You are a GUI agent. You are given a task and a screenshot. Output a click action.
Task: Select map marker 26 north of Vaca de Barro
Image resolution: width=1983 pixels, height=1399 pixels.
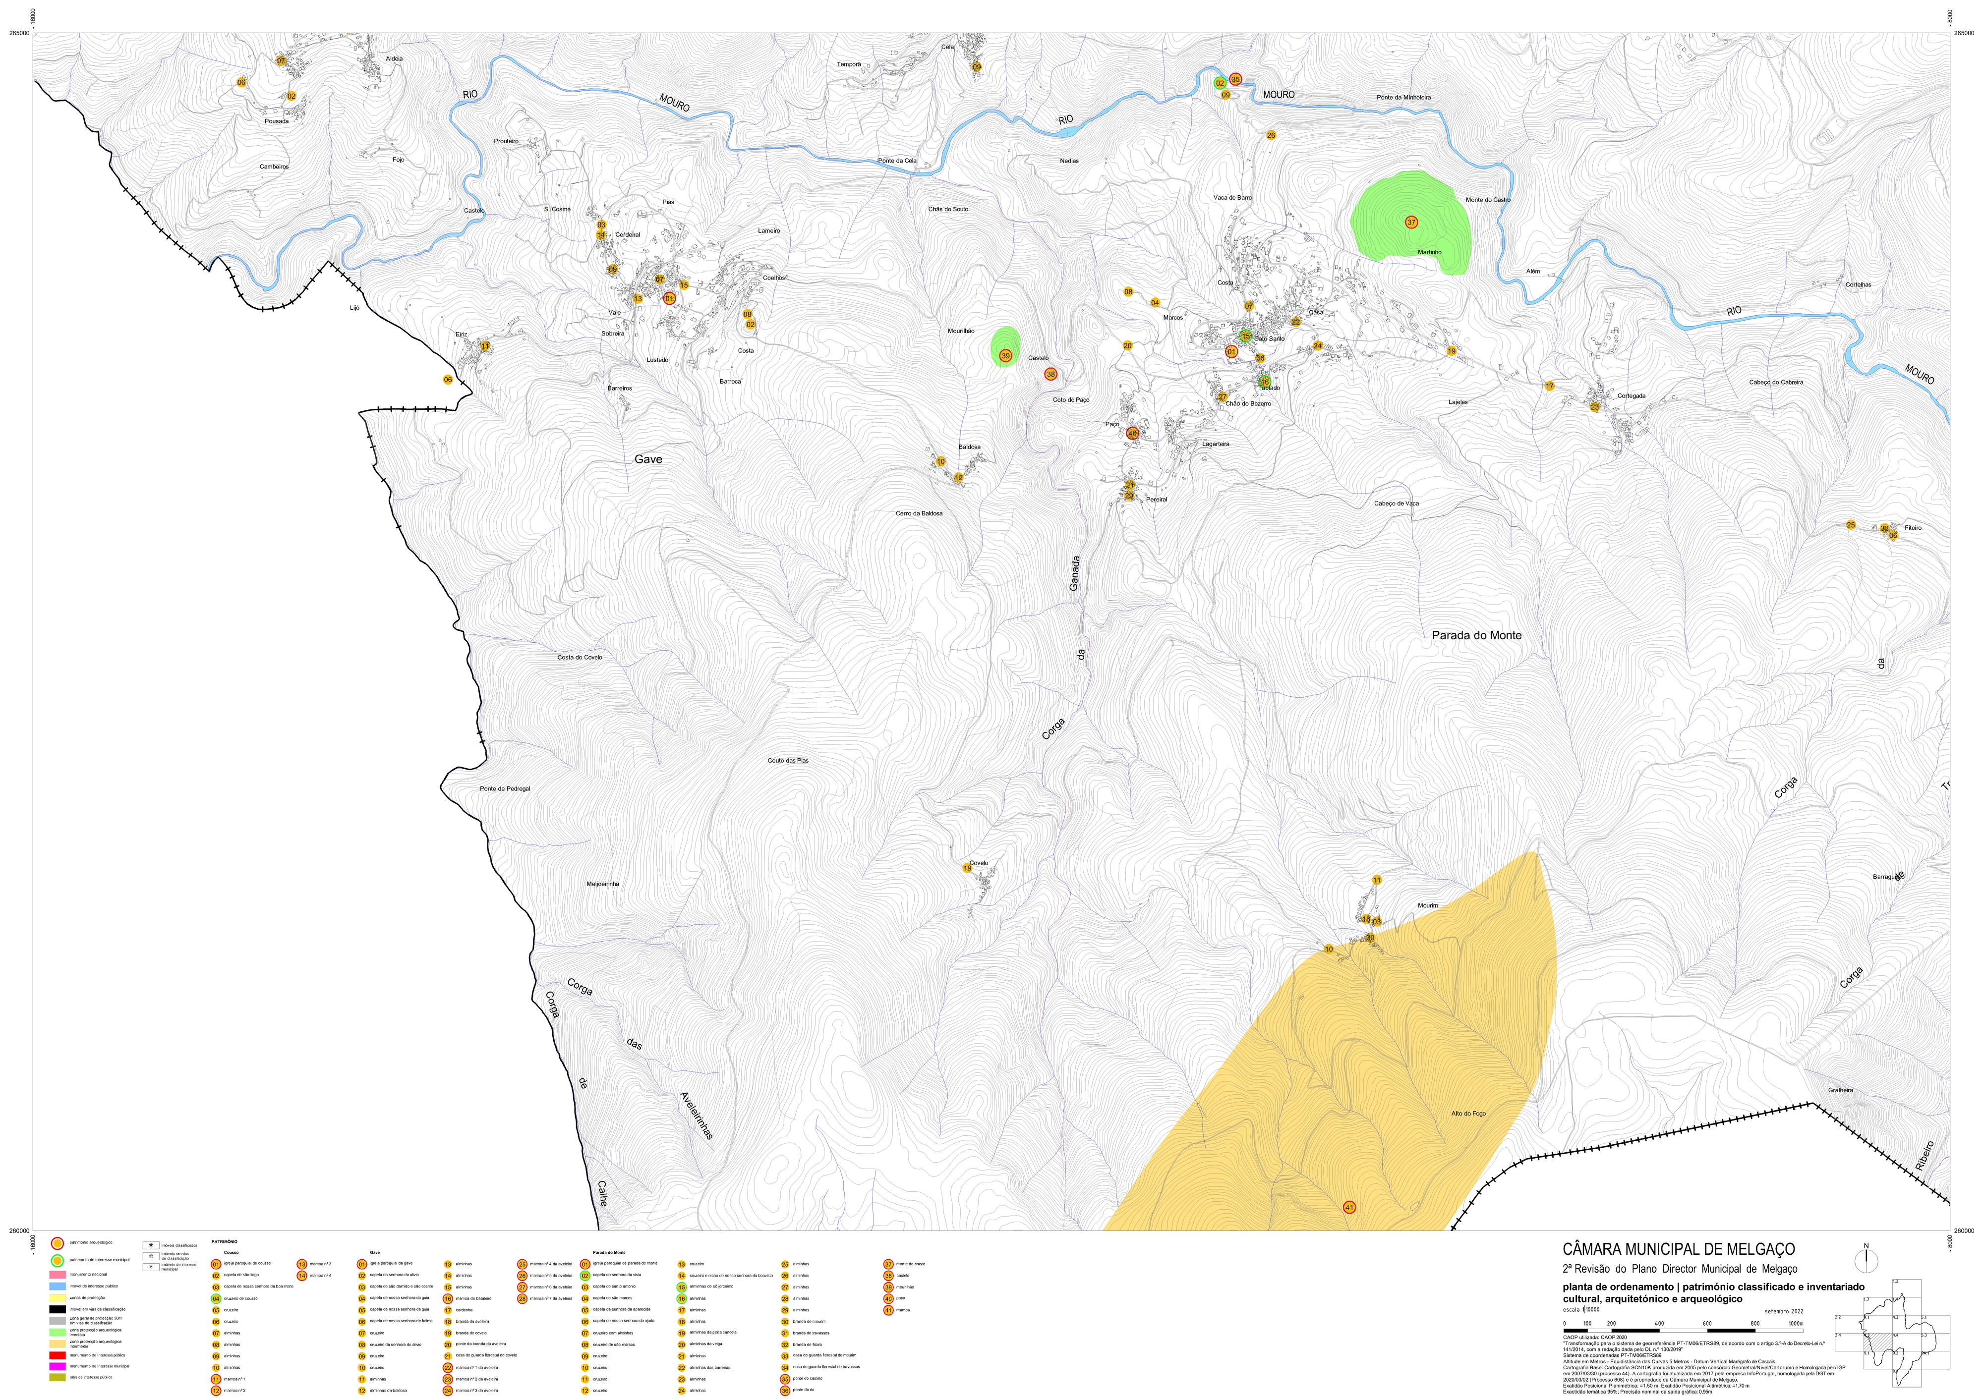point(1271,136)
